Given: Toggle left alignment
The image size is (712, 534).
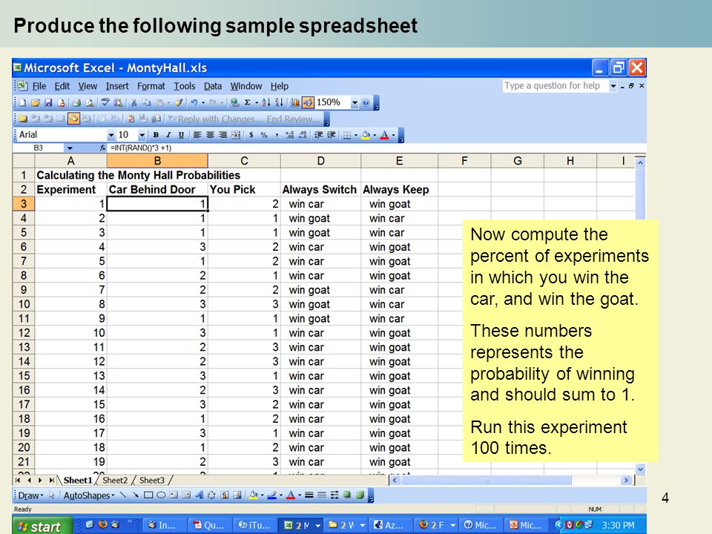Looking at the screenshot, I should 197,135.
